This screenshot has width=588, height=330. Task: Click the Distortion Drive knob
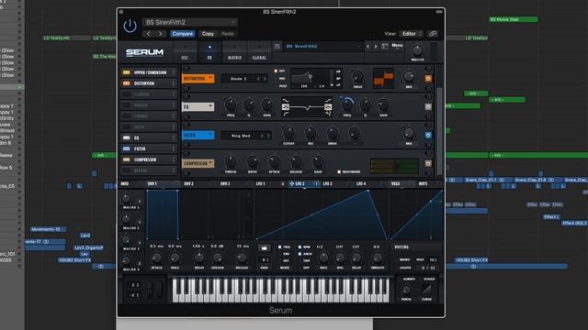pyautogui.click(x=357, y=77)
